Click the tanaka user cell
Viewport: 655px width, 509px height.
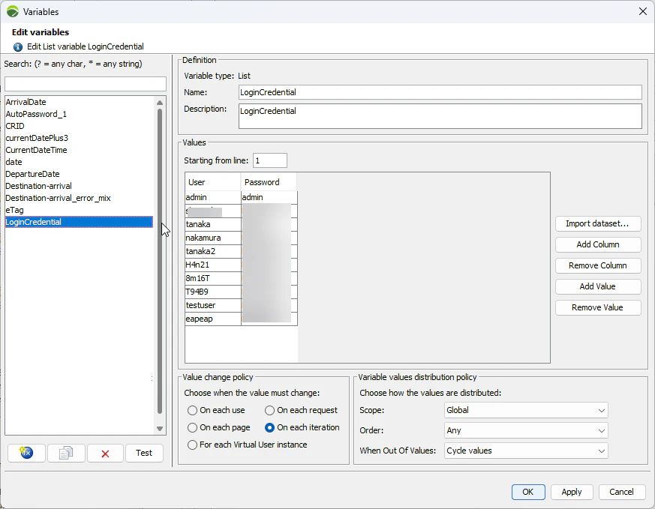point(213,224)
